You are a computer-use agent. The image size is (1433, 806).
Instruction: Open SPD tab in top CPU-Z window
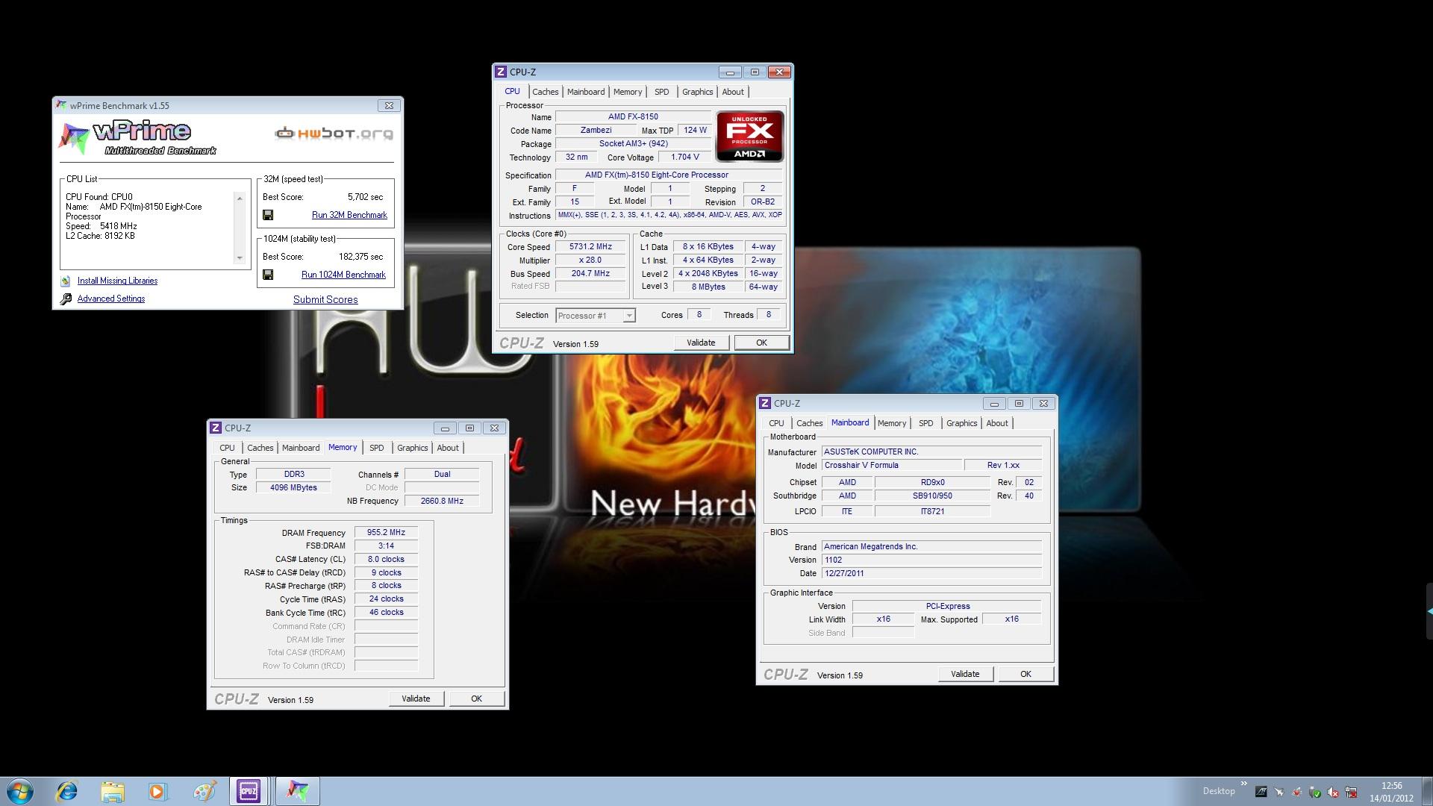pyautogui.click(x=662, y=92)
